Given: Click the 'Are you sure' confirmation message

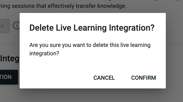Looking at the screenshot, I should [x=90, y=49].
